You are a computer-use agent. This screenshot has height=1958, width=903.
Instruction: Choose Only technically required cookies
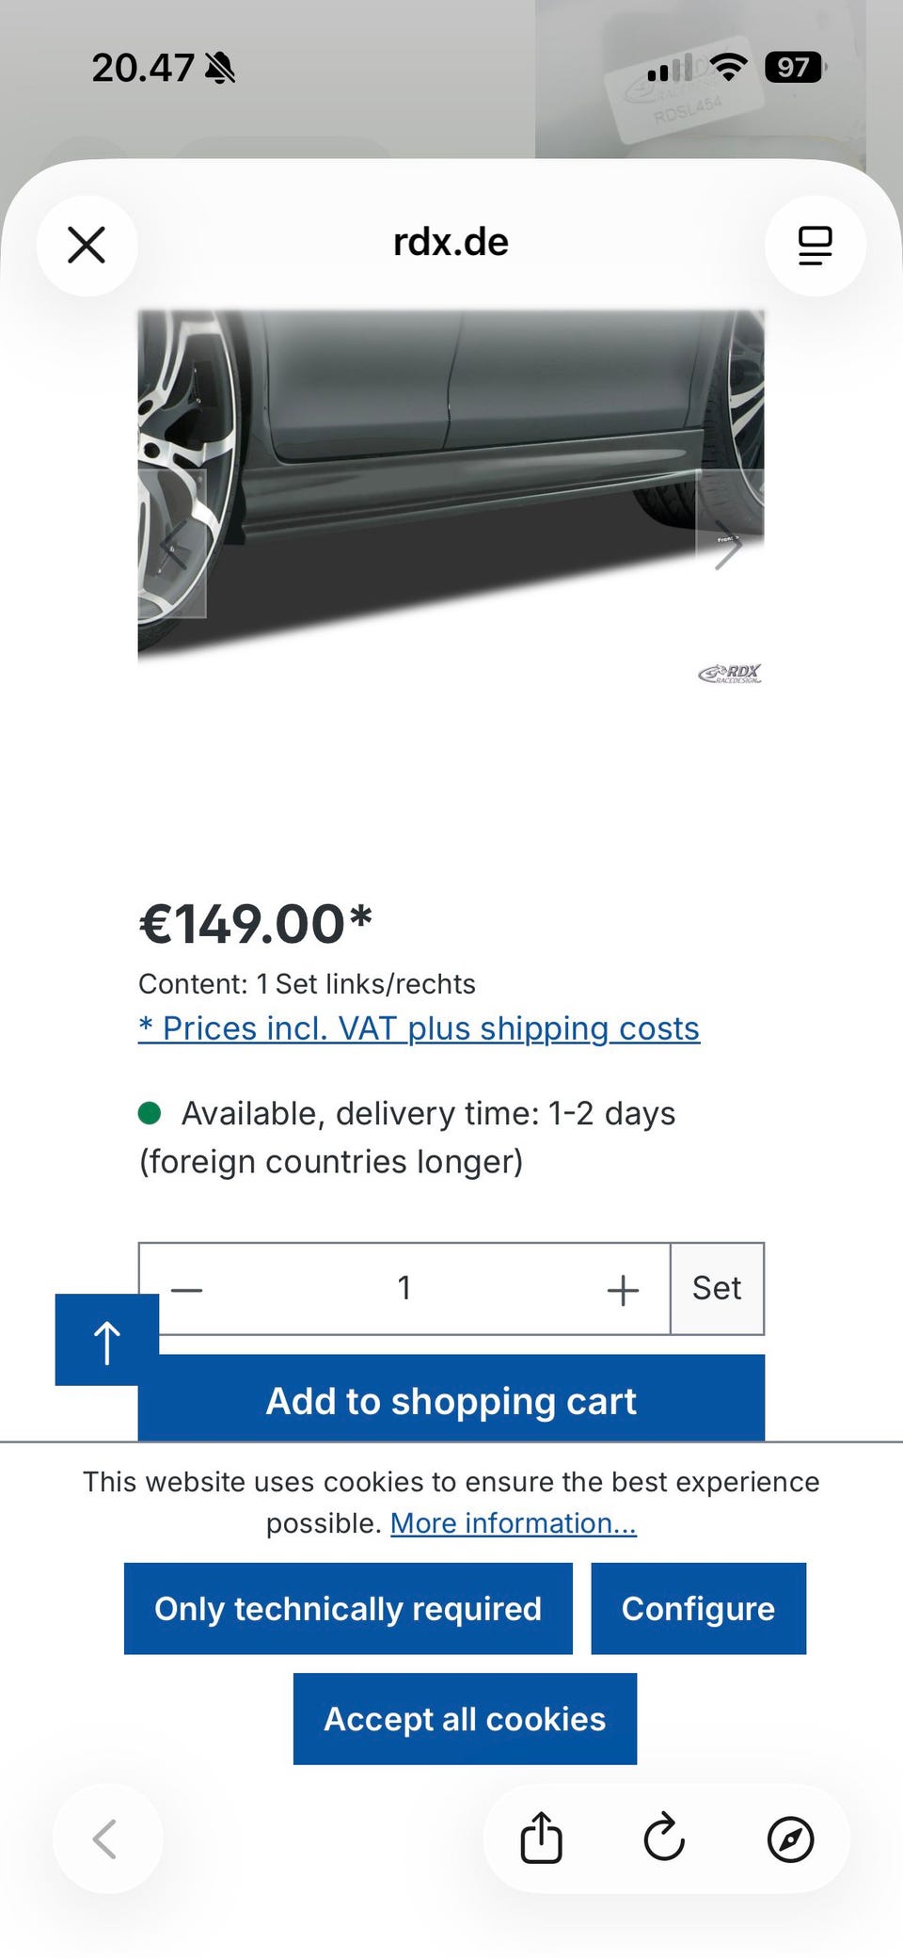348,1609
